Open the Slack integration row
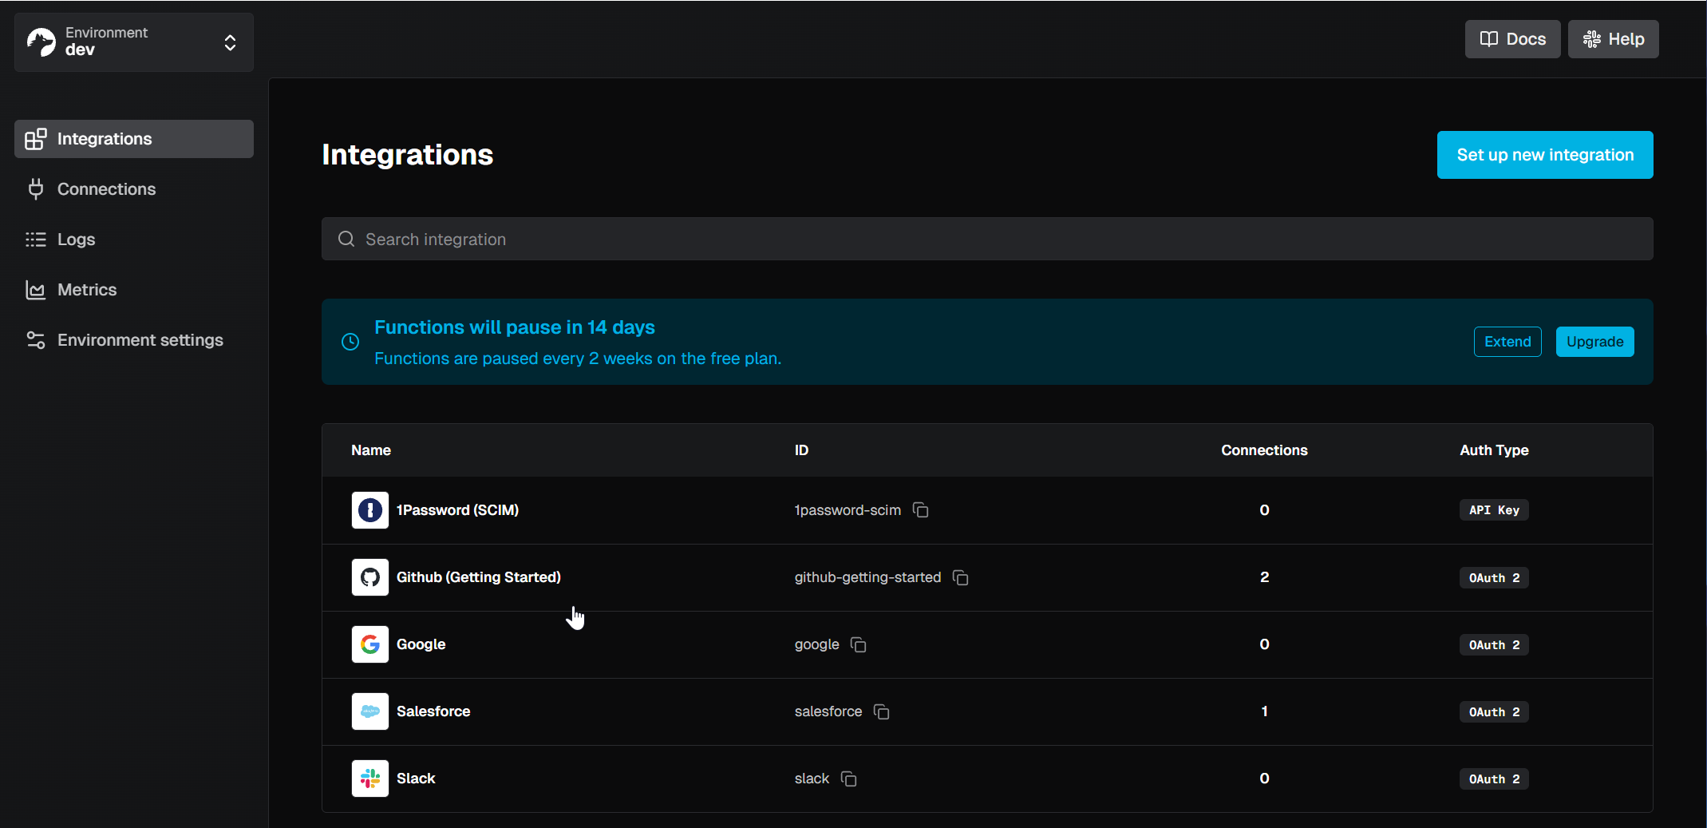Viewport: 1707px width, 828px height. pyautogui.click(x=987, y=778)
